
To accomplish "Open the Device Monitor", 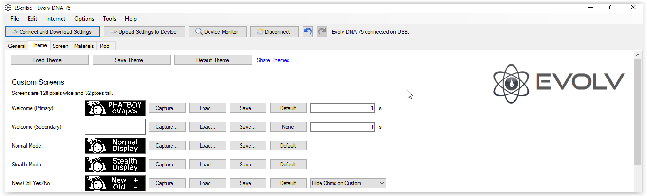I will (217, 32).
